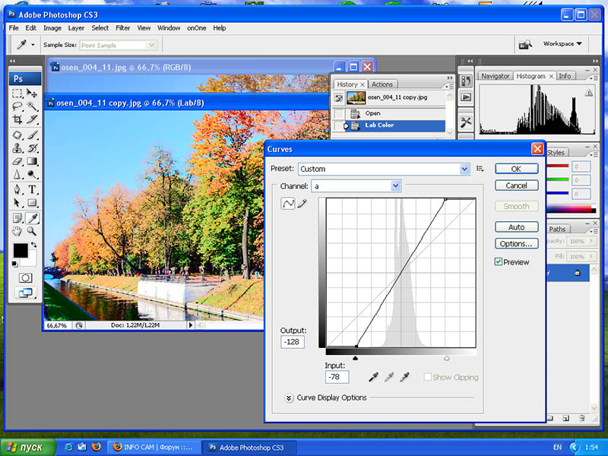Set history brush source on the snapshot
608x456 pixels.
tap(339, 98)
